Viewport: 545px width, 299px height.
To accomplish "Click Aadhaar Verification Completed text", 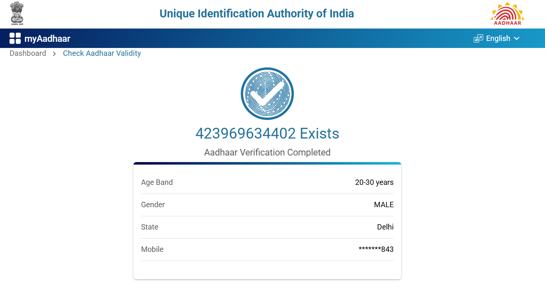I will tap(267, 153).
